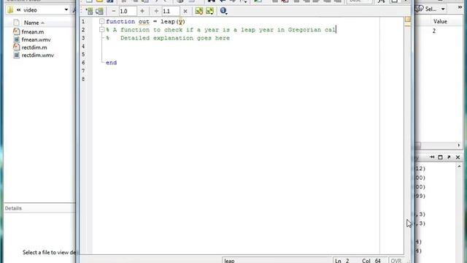Click the Value column header in Workspace

click(440, 21)
